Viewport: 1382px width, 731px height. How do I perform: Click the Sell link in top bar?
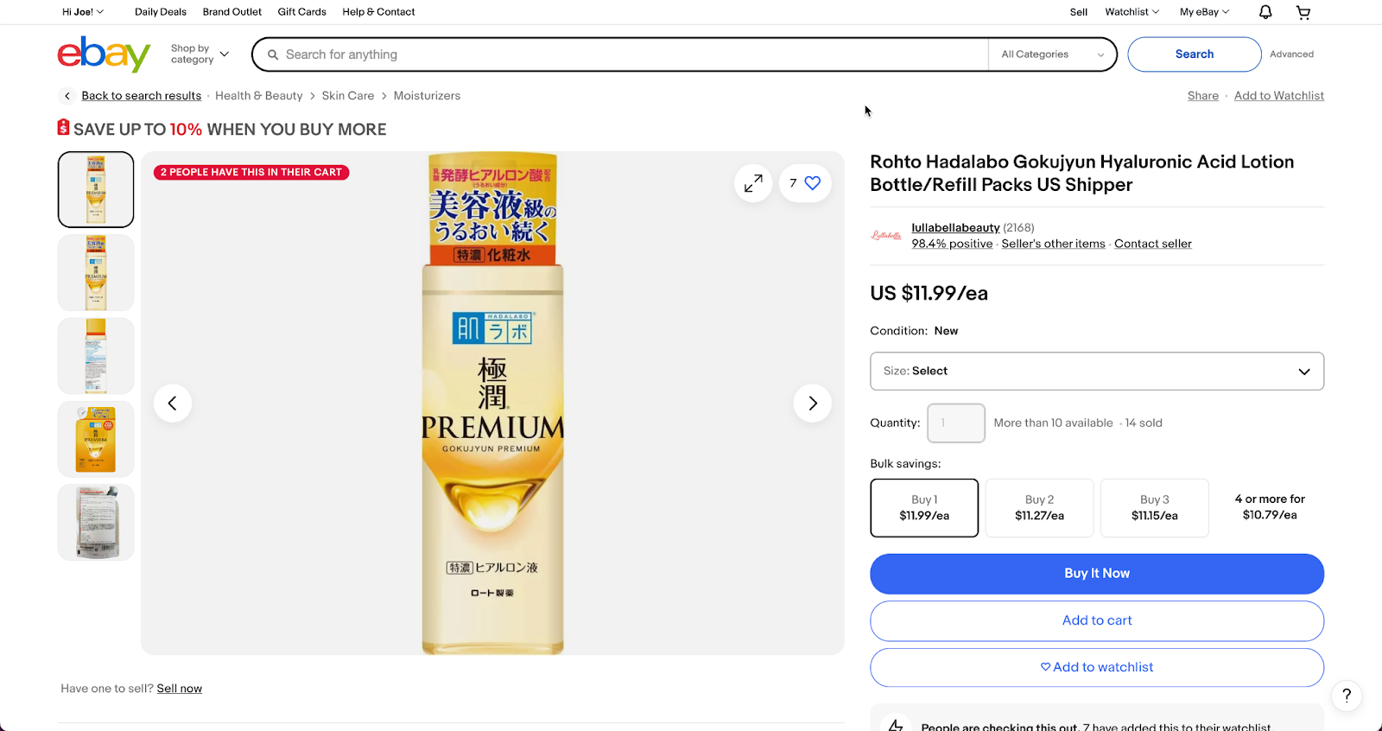point(1079,12)
